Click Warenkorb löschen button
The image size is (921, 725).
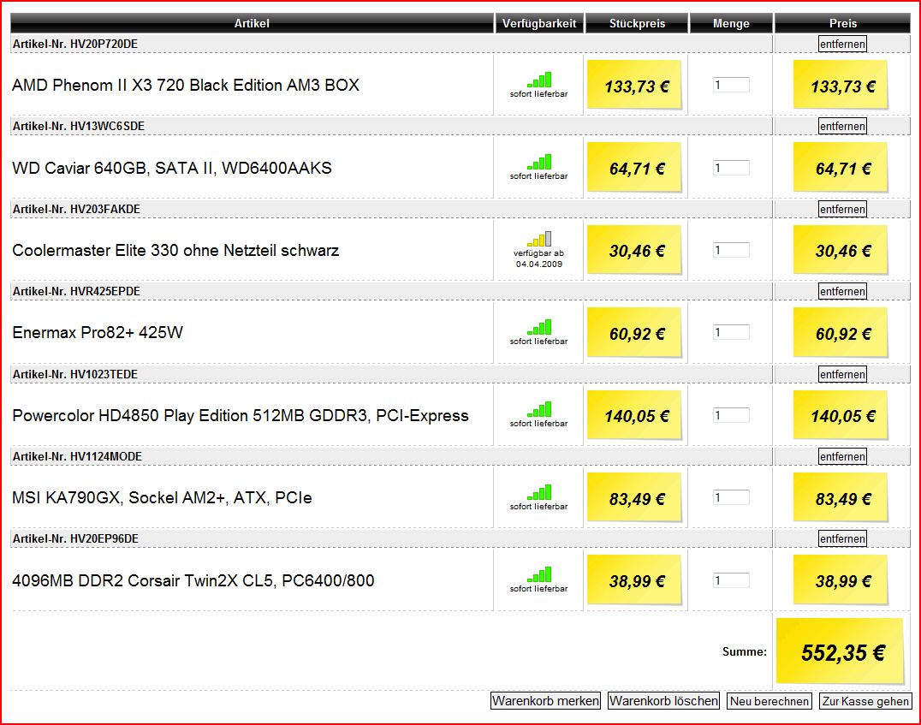663,701
